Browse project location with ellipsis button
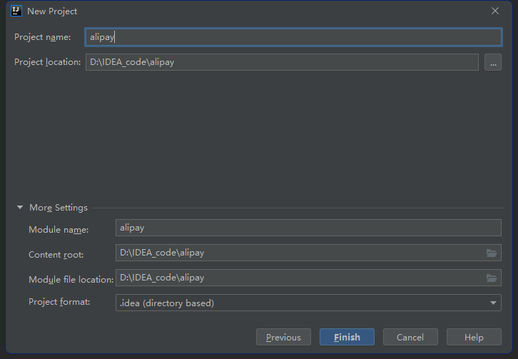The height and width of the screenshot is (359, 518). coord(493,62)
